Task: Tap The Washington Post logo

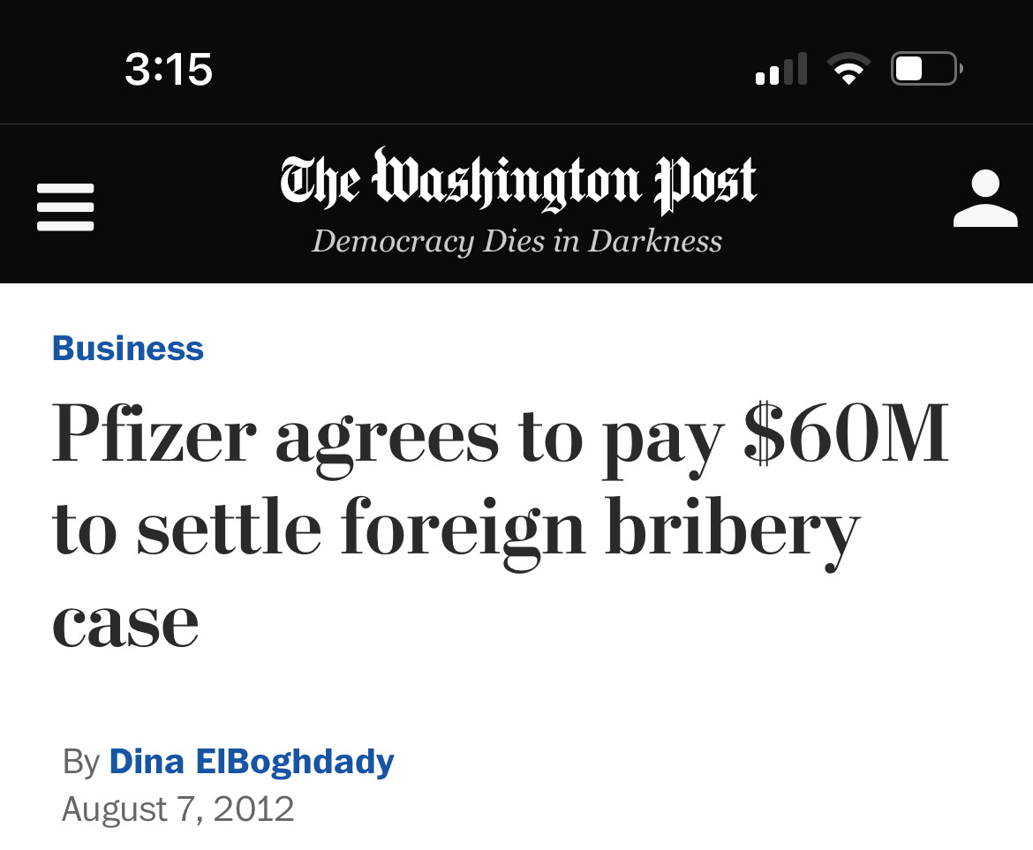Action: pos(517,181)
